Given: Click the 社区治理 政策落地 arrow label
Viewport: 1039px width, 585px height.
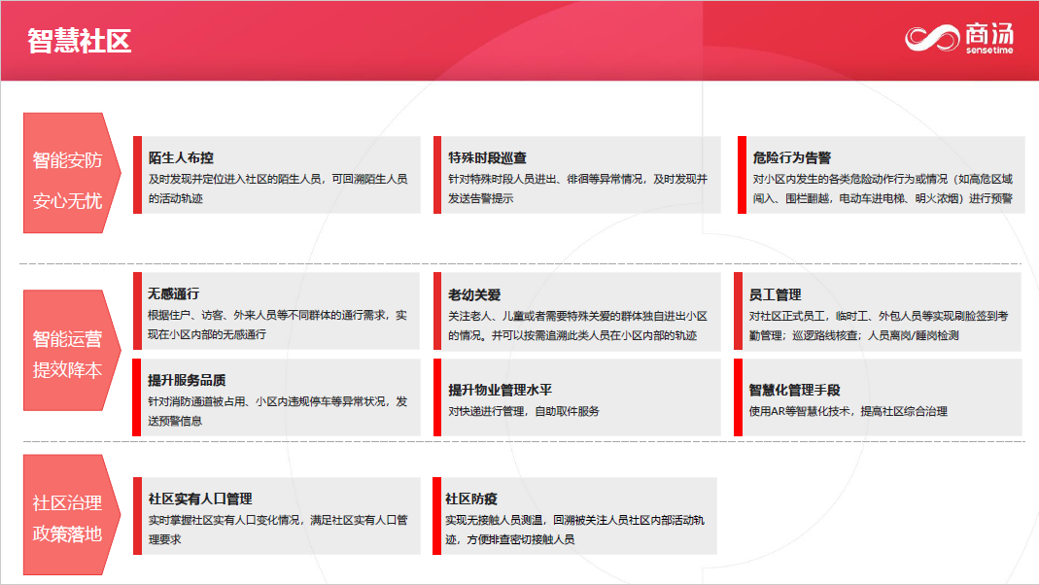Looking at the screenshot, I should [72, 515].
